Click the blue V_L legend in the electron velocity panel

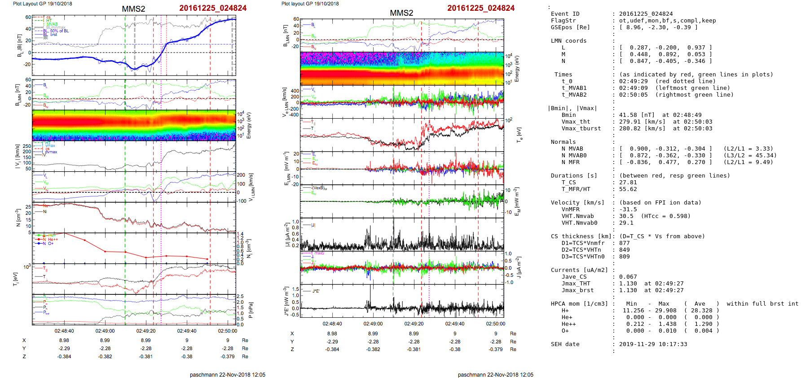(x=313, y=89)
